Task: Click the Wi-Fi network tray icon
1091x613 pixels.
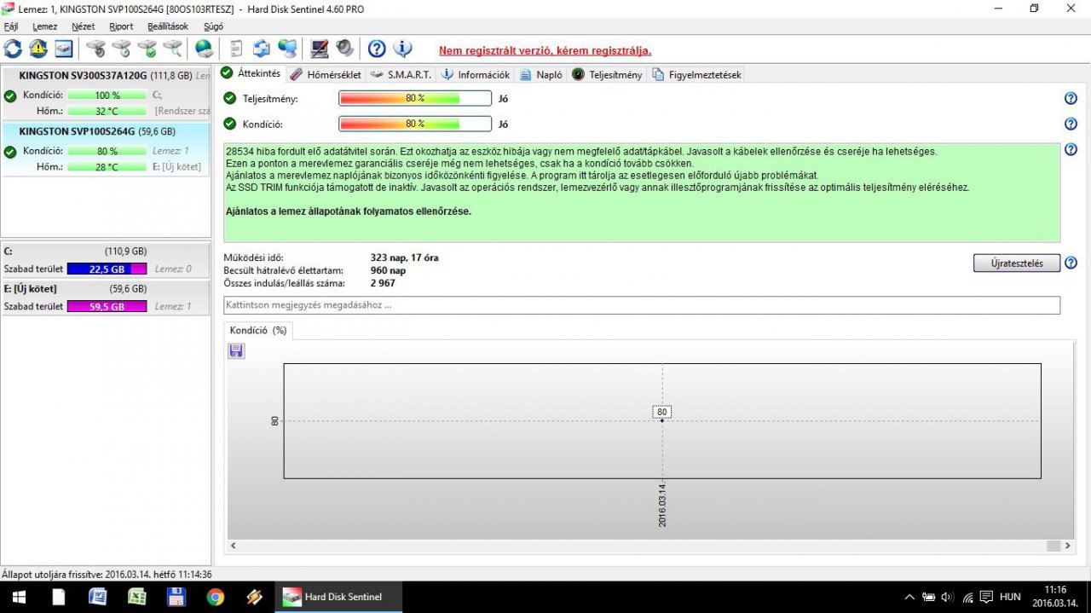Action: (x=967, y=597)
